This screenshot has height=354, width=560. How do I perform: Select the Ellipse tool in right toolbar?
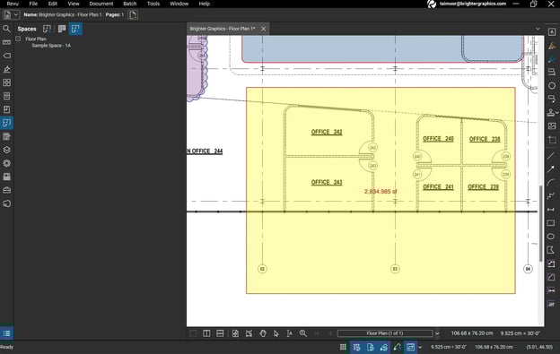[551, 237]
